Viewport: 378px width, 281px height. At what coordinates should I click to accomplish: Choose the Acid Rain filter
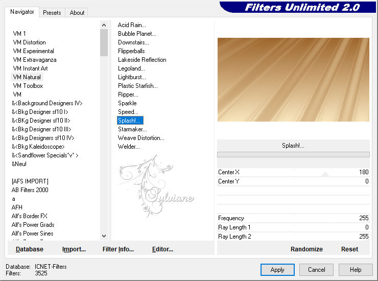132,25
